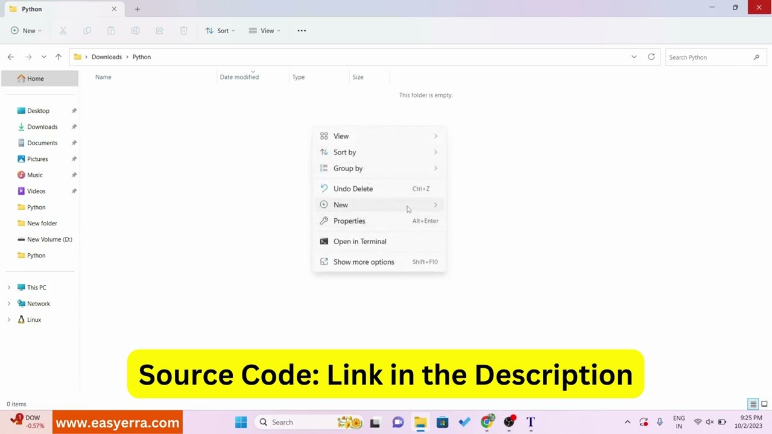
Task: Expand the This PC tree node
Action: coord(8,288)
